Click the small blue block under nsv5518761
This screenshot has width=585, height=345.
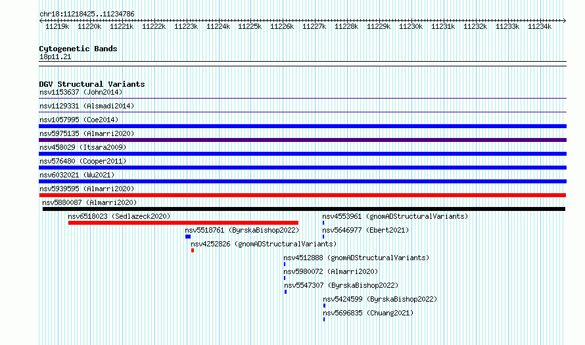click(x=188, y=237)
